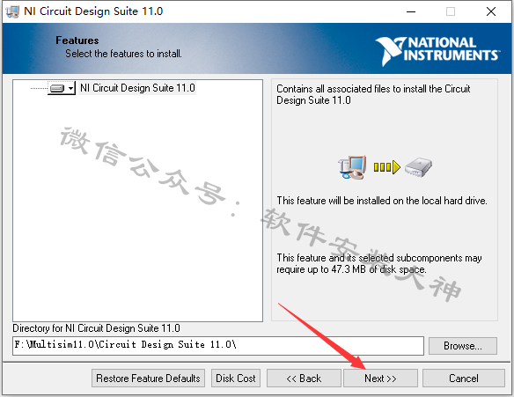
Task: Click the installer icon in title bar
Action: (12, 11)
